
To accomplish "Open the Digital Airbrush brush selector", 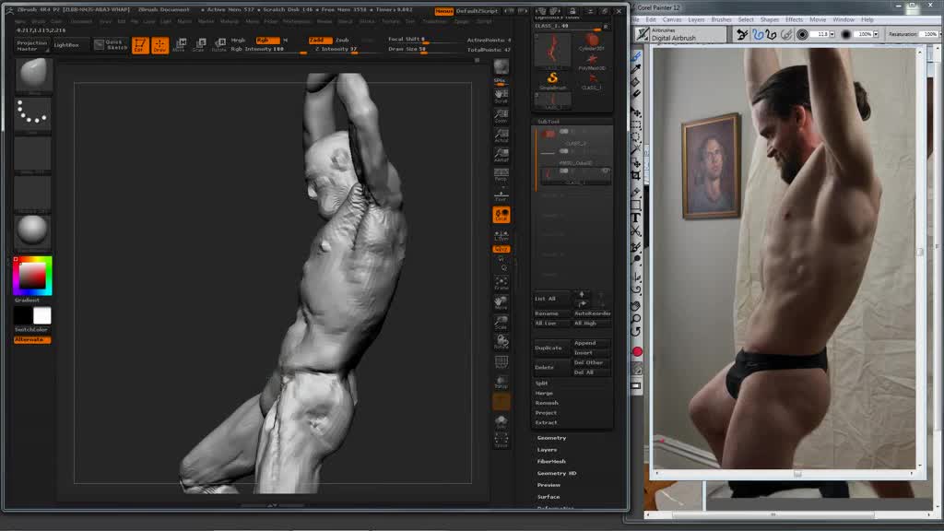I will pyautogui.click(x=681, y=35).
